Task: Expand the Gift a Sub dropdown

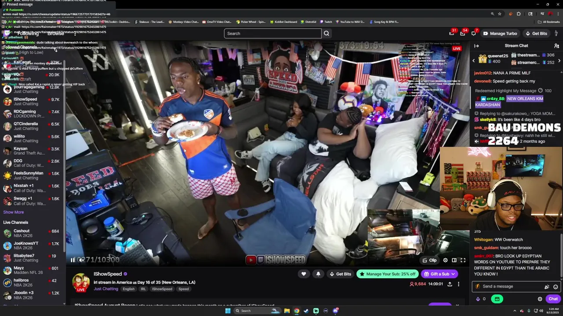Action: (439, 274)
